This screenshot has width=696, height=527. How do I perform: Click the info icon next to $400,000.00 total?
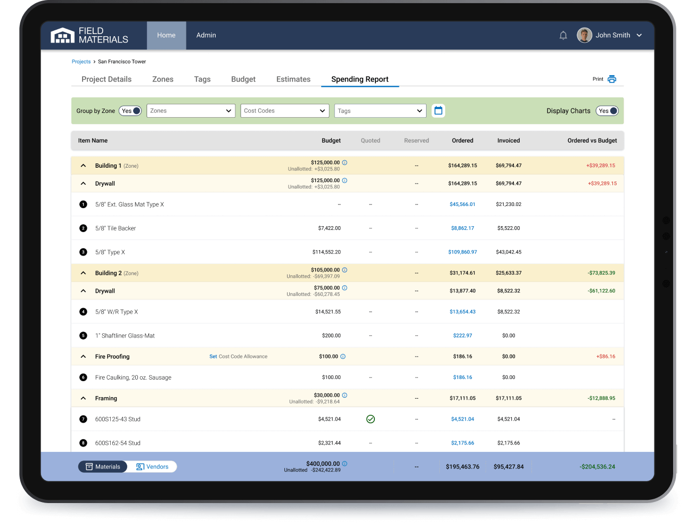343,463
